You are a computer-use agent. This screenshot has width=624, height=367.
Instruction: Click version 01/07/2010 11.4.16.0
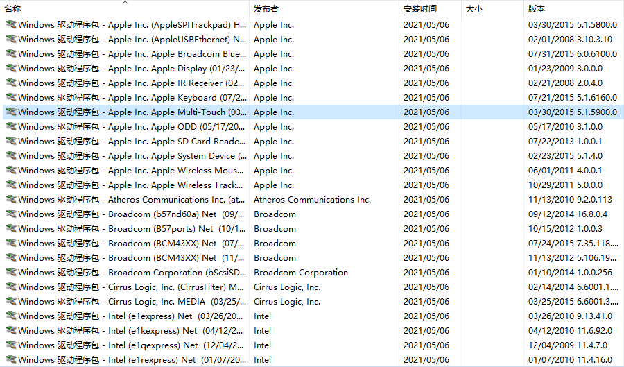pos(570,360)
